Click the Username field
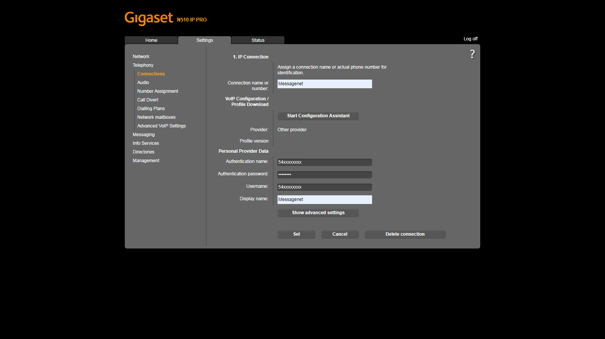Image resolution: width=605 pixels, height=339 pixels. pyautogui.click(x=325, y=187)
